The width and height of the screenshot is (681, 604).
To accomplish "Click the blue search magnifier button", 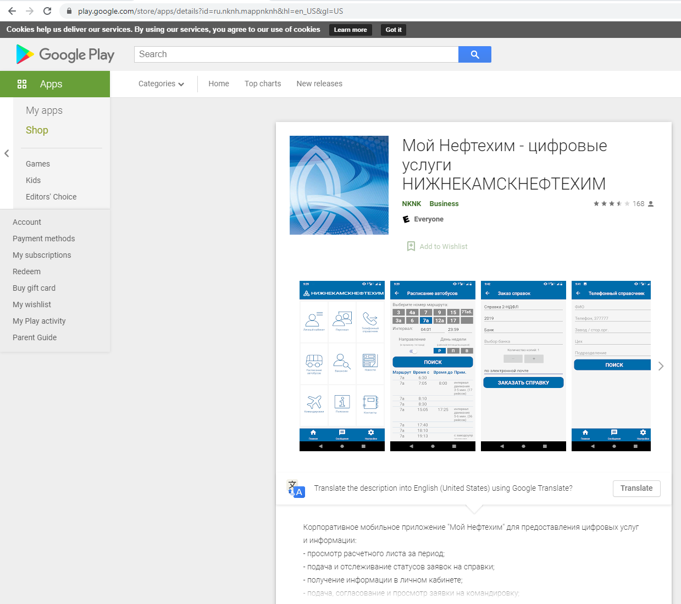I will click(475, 54).
